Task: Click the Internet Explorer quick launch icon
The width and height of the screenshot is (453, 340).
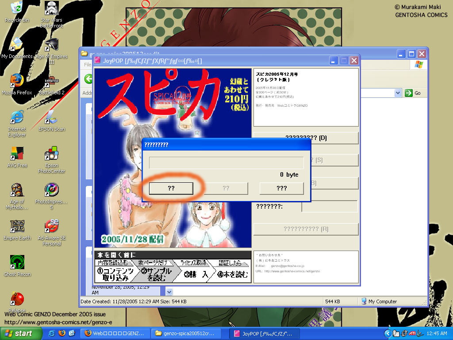Action: tap(52, 333)
